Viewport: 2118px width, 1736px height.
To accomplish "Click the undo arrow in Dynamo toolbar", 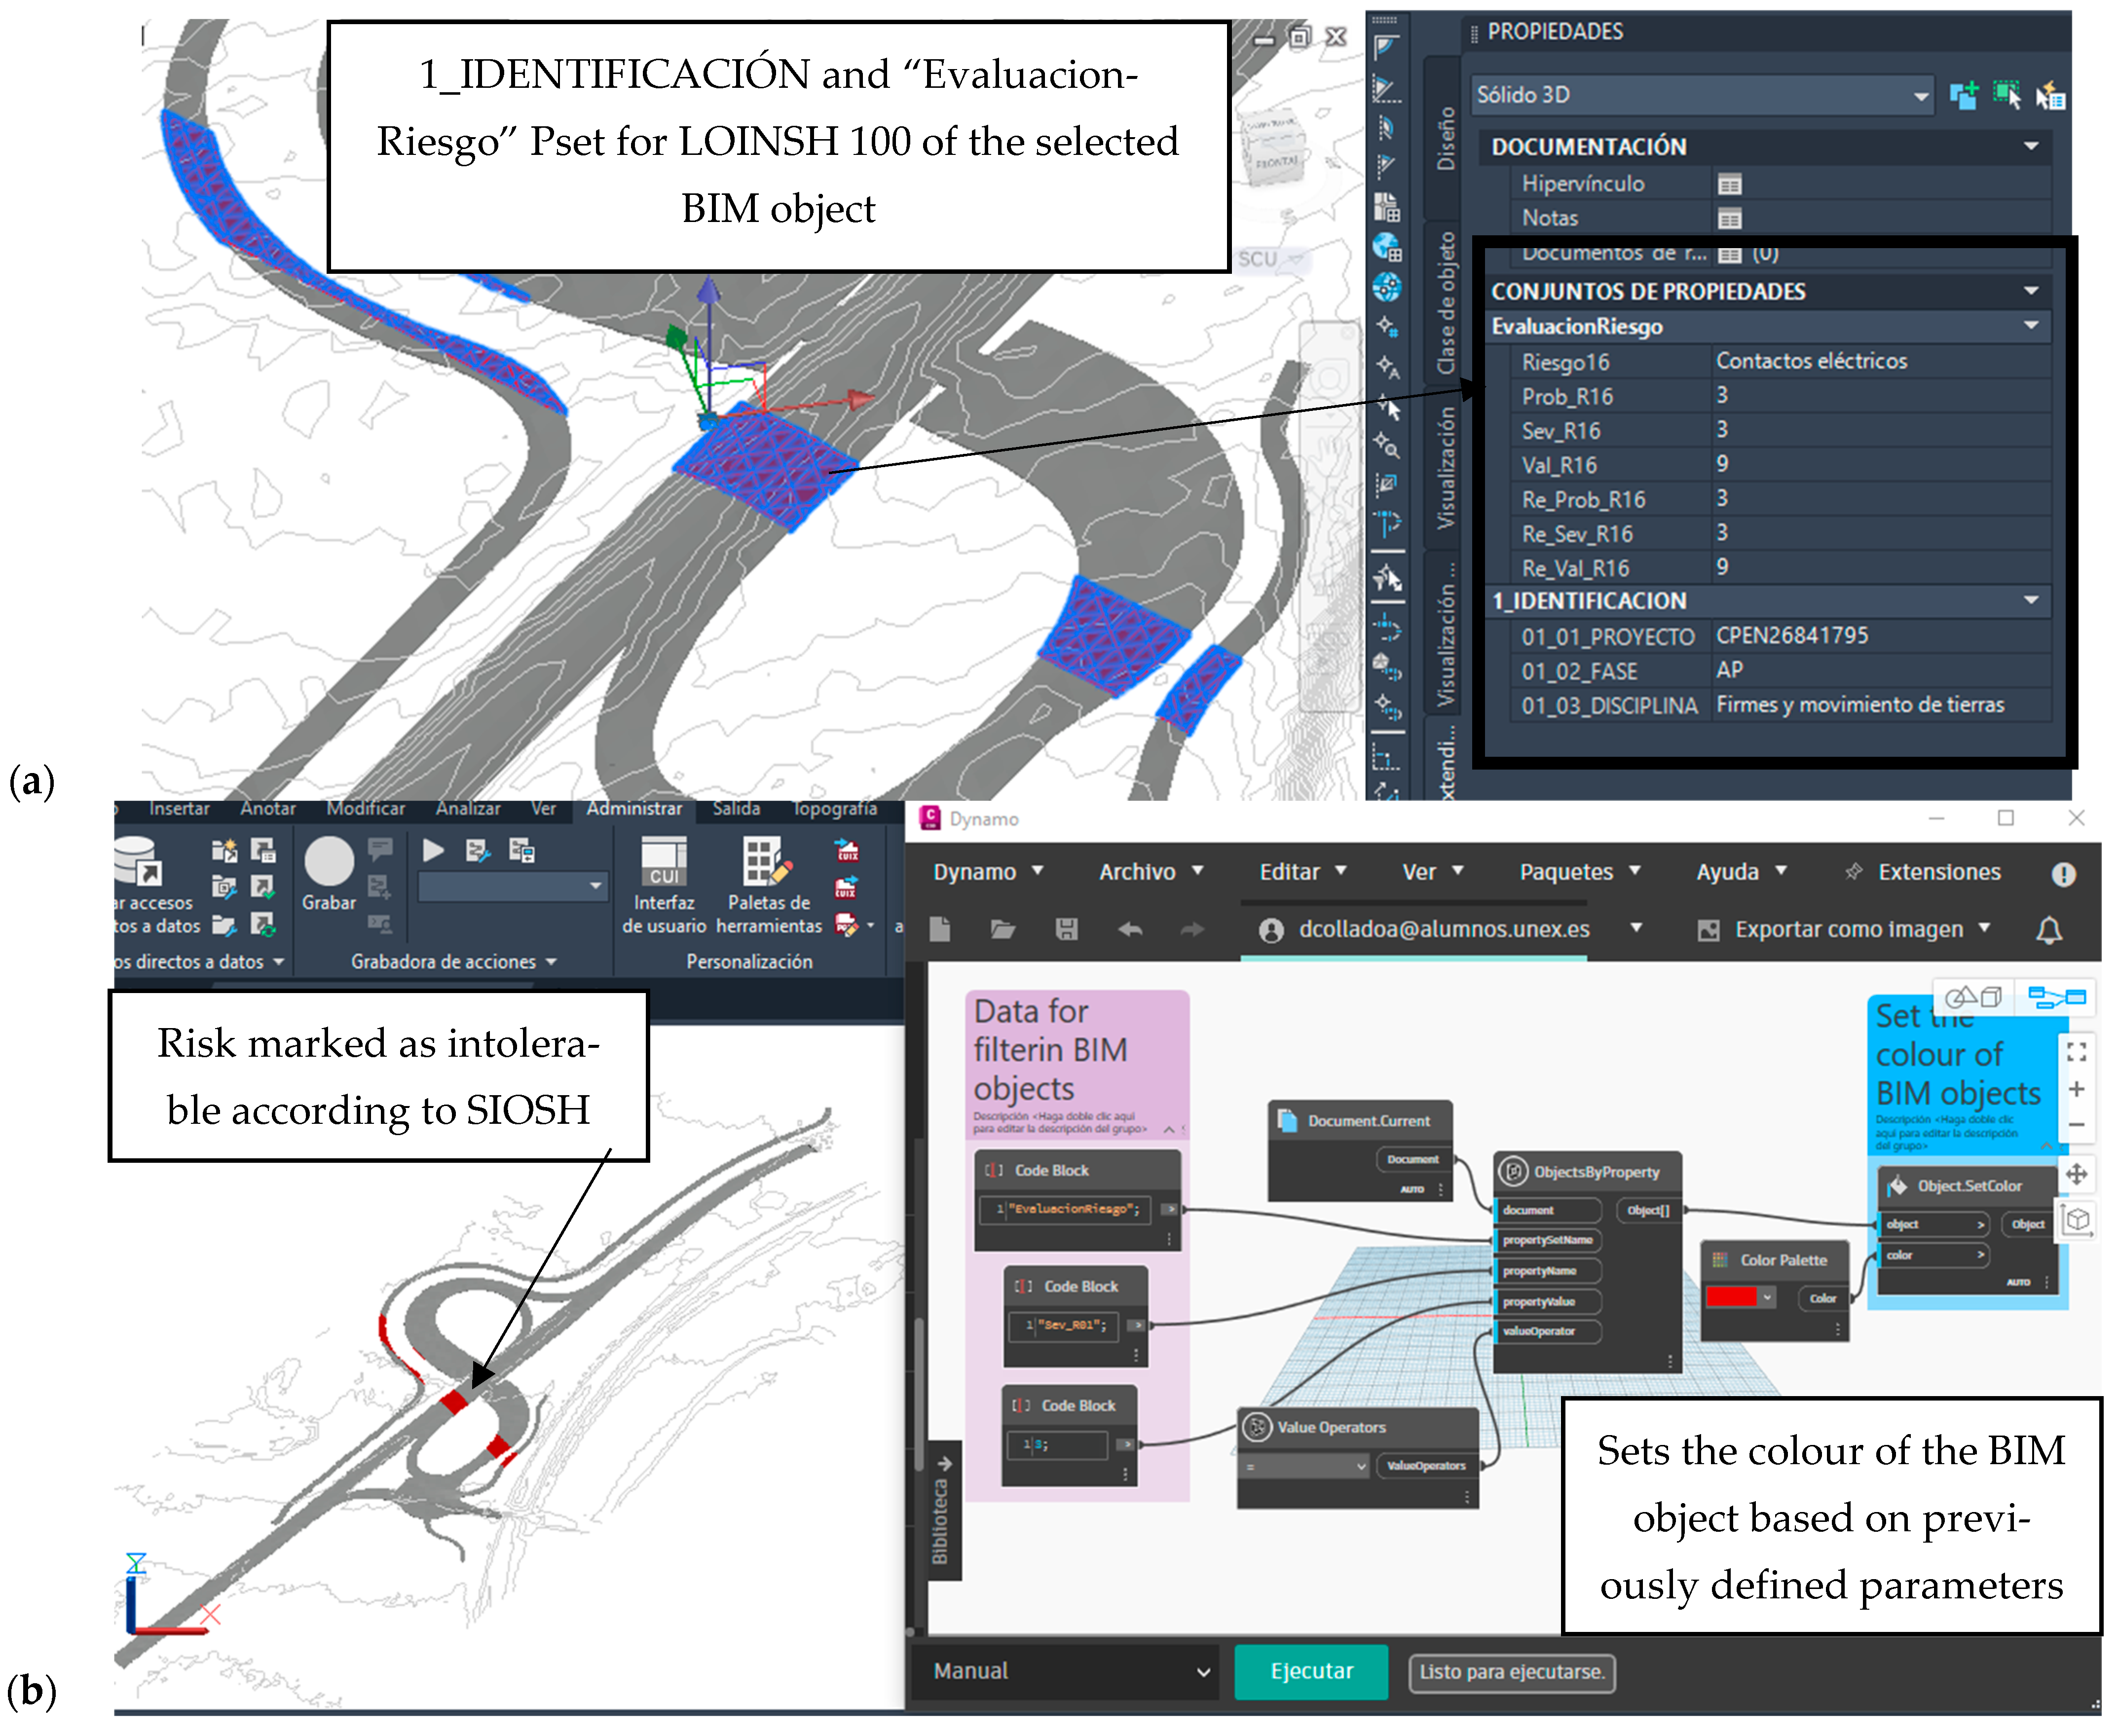I will click(1130, 929).
